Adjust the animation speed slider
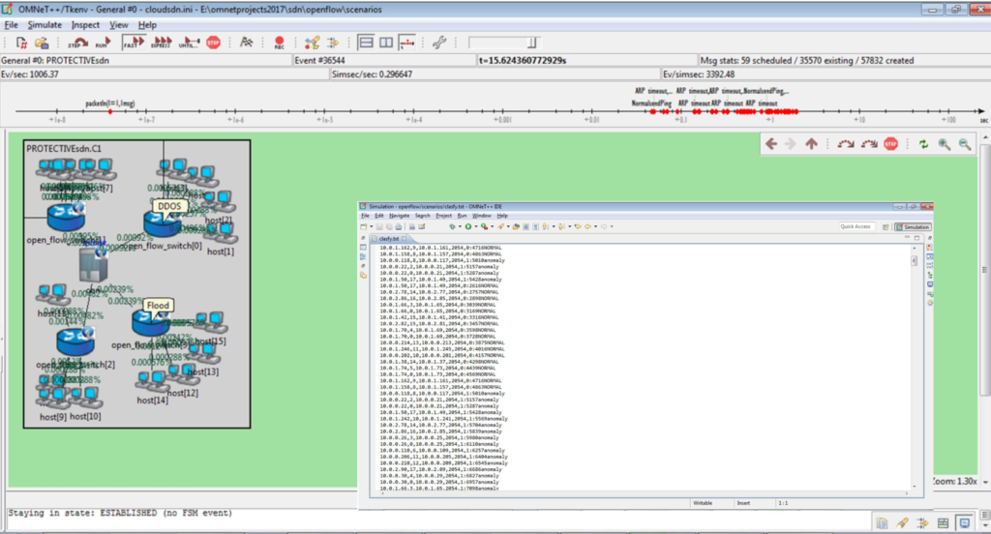Image resolution: width=991 pixels, height=534 pixels. 531,43
